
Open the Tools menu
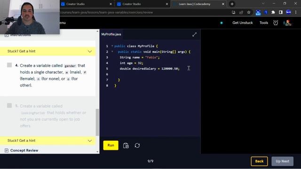pos(264,23)
